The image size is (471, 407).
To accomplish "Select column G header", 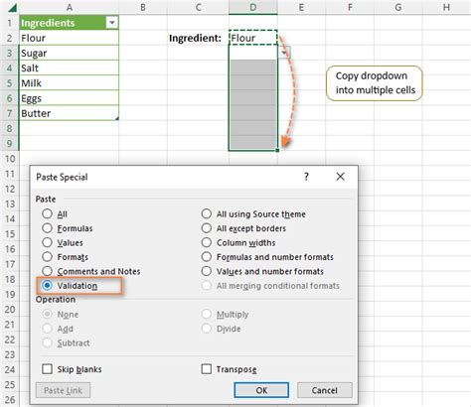I will pyautogui.click(x=398, y=7).
